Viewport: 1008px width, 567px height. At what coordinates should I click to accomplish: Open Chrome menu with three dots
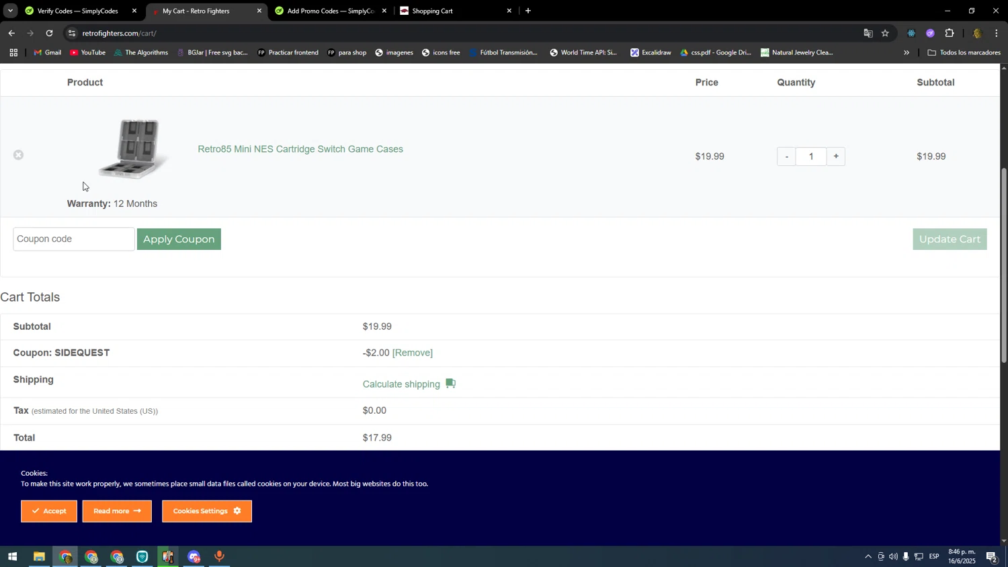(996, 33)
